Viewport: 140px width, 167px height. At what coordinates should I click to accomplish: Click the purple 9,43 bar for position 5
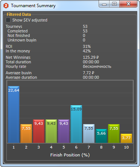coord(64,131)
